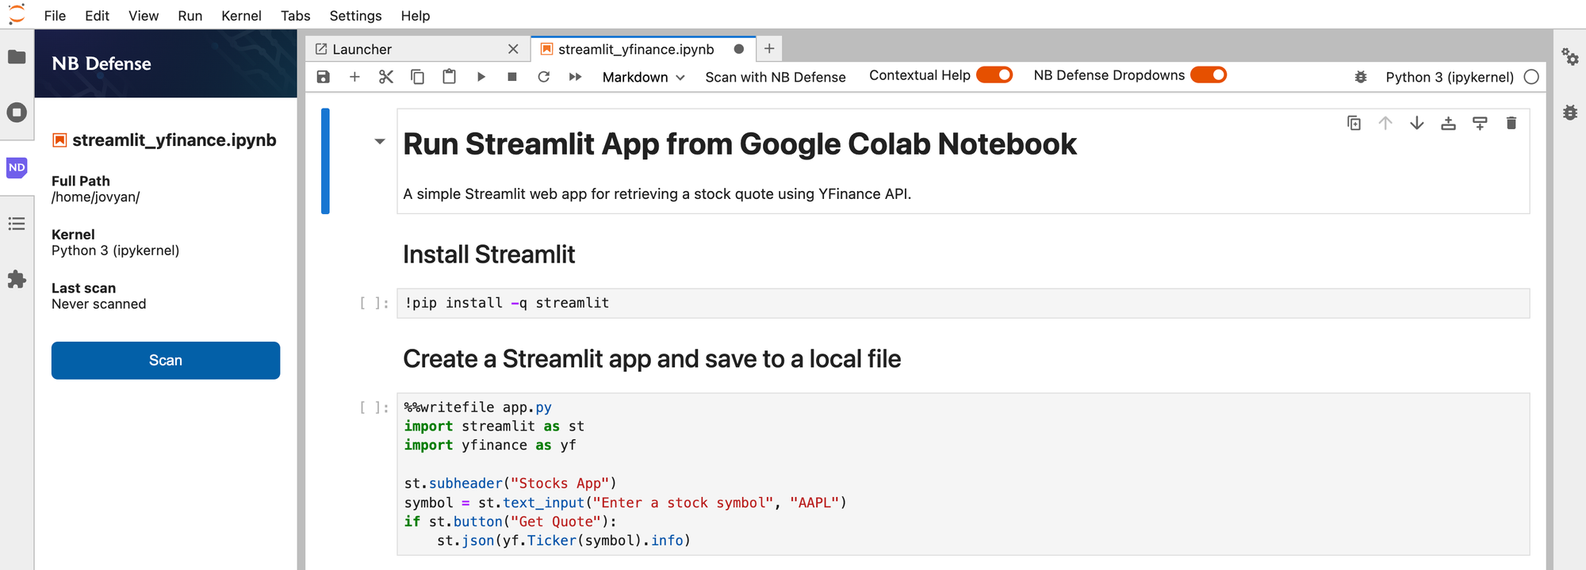Move the cell up
The image size is (1586, 570).
pyautogui.click(x=1385, y=123)
